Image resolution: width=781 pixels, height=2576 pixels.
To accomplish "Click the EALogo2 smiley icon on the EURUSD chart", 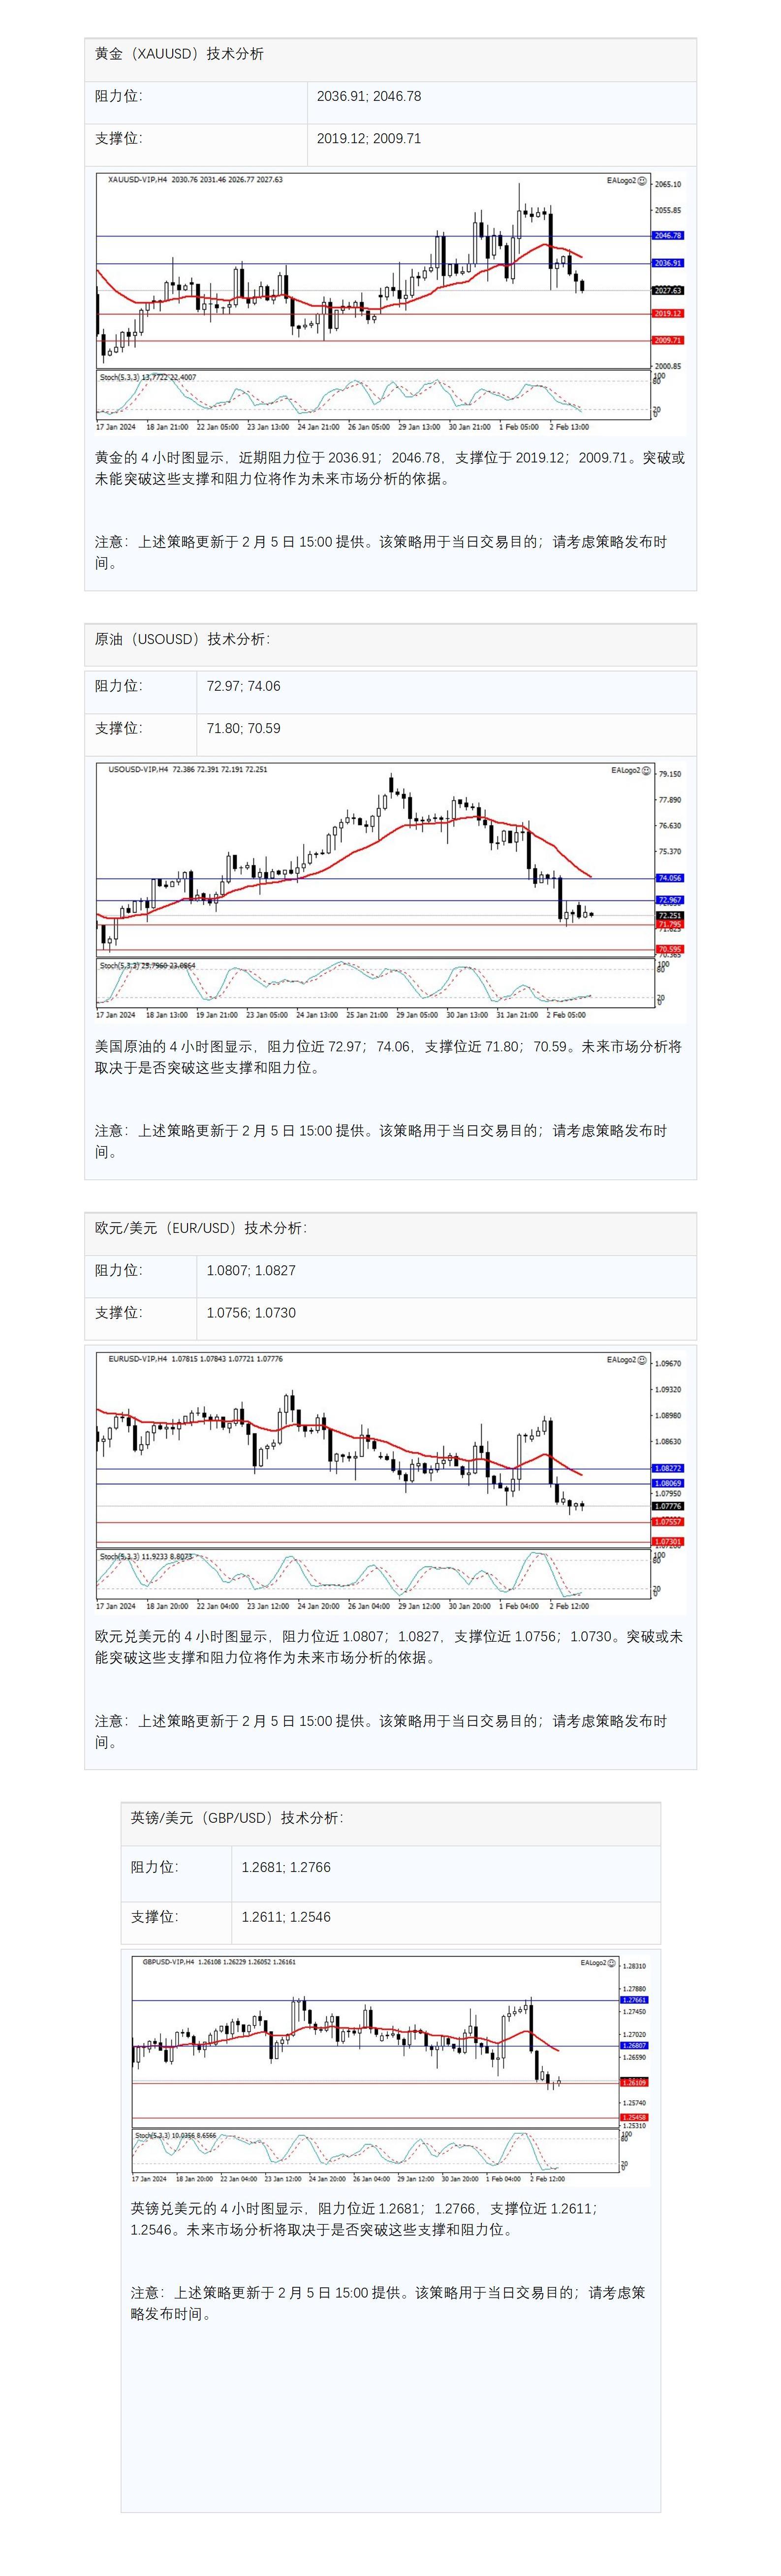I will (x=642, y=1360).
